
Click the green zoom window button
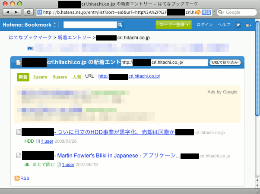pyautogui.click(x=20, y=3)
